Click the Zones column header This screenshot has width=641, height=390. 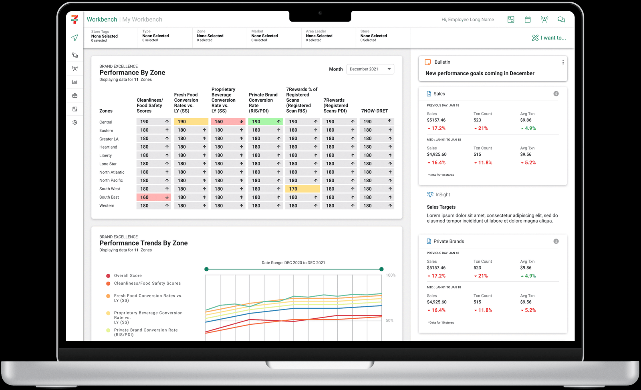point(106,111)
